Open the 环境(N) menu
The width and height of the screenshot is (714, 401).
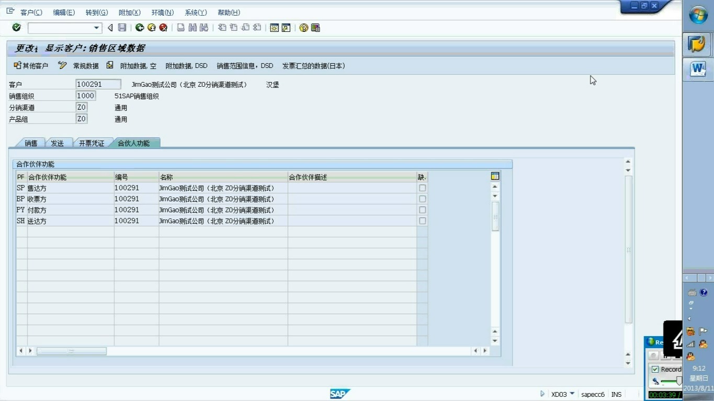[x=163, y=13]
